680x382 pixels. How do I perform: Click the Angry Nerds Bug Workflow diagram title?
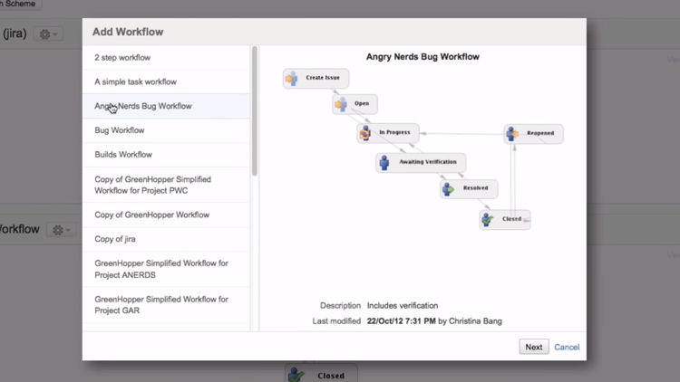tap(423, 57)
